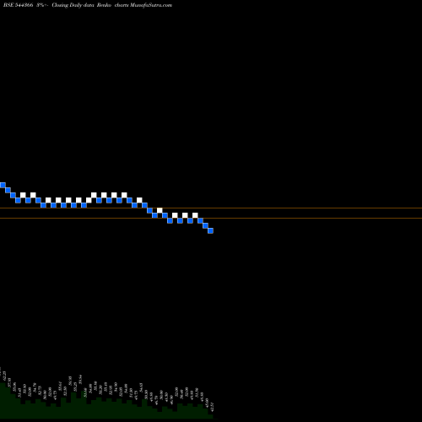The height and width of the screenshot is (422, 422).
Task: Click the BSE 544366 symbol text
Action: tap(19, 5)
